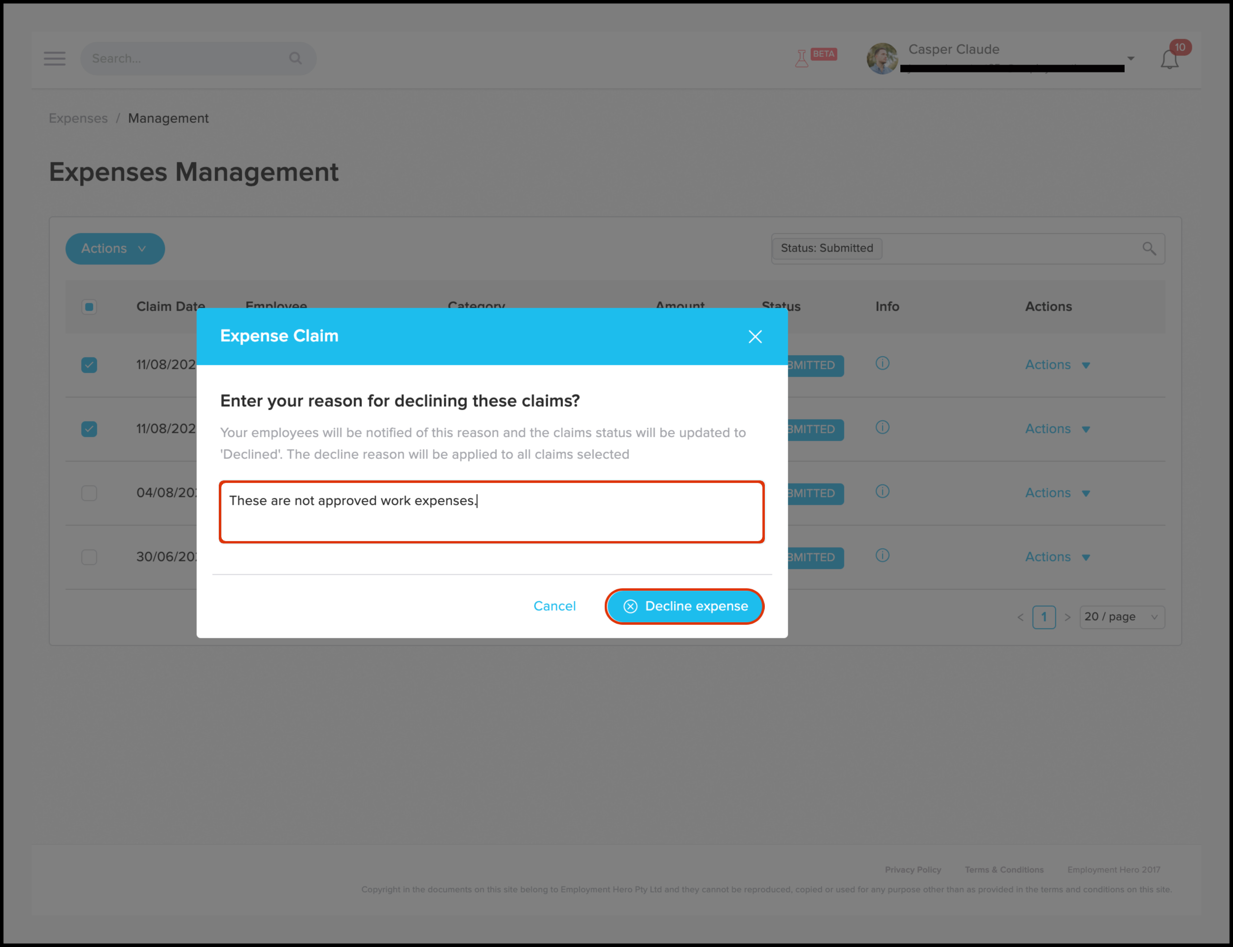Expand Actions dropdown on last row

pyautogui.click(x=1057, y=557)
